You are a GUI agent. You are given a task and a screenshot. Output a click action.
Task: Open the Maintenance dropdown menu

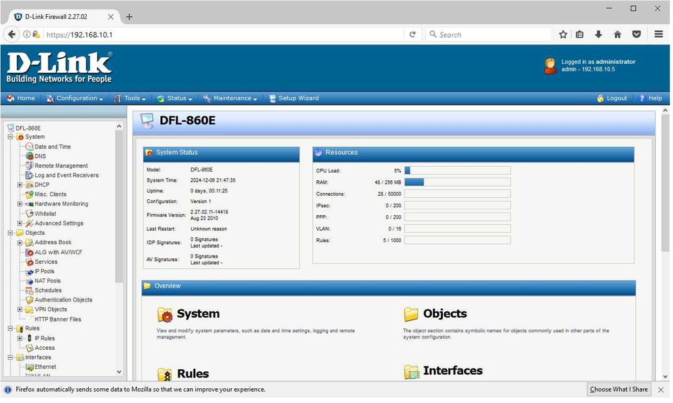pyautogui.click(x=230, y=99)
